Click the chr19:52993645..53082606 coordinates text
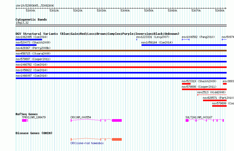 pos(35,6)
